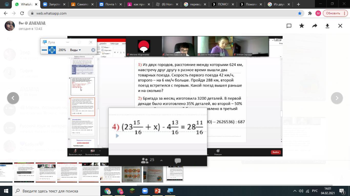
Task: Go to the next media item
Action: tap(337, 98)
